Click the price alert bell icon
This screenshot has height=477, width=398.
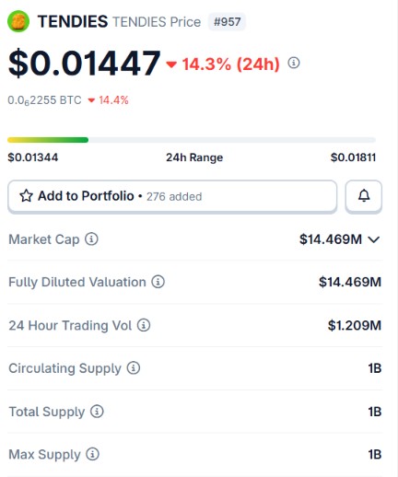[x=364, y=196]
